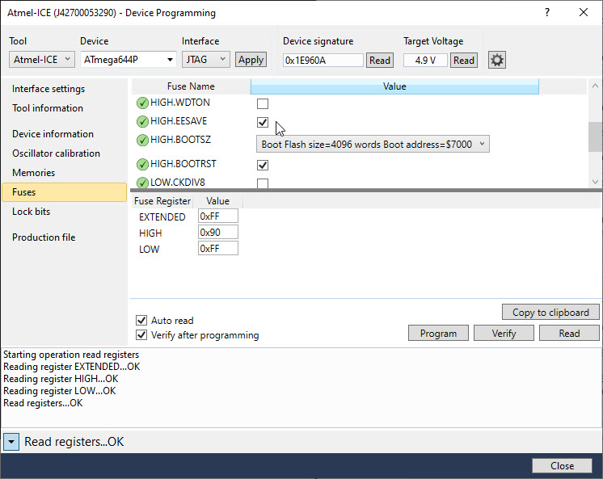Click Read next to Device signature

click(380, 61)
